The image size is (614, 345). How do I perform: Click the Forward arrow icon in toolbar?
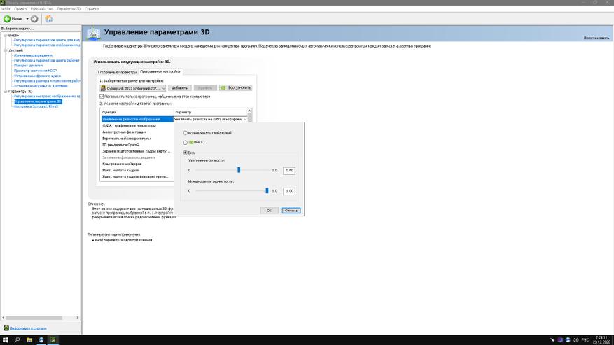34,19
